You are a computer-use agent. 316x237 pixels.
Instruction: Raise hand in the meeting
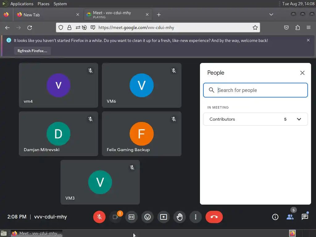[x=180, y=217]
